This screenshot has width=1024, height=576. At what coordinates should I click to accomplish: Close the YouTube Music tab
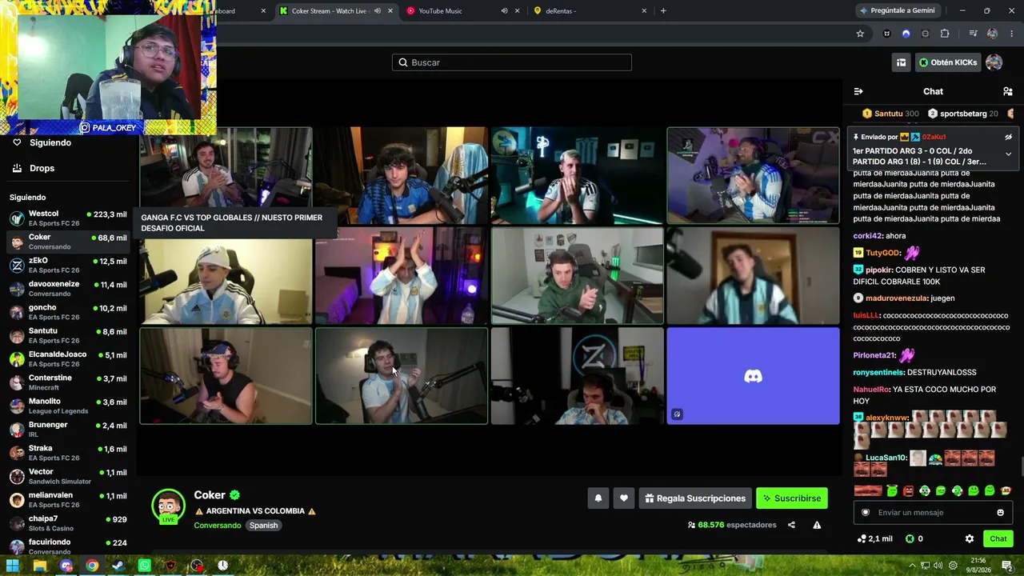coord(518,11)
